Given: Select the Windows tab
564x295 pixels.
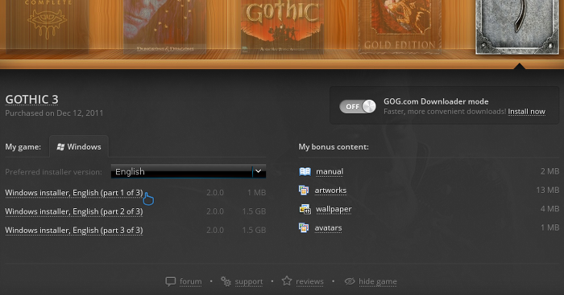Looking at the screenshot, I should pyautogui.click(x=79, y=147).
